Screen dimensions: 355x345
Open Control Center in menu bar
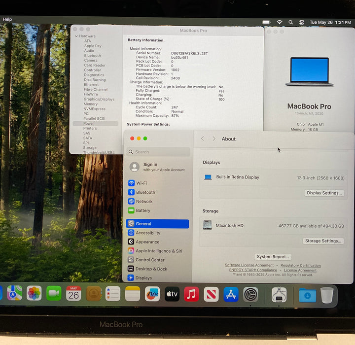302,22
